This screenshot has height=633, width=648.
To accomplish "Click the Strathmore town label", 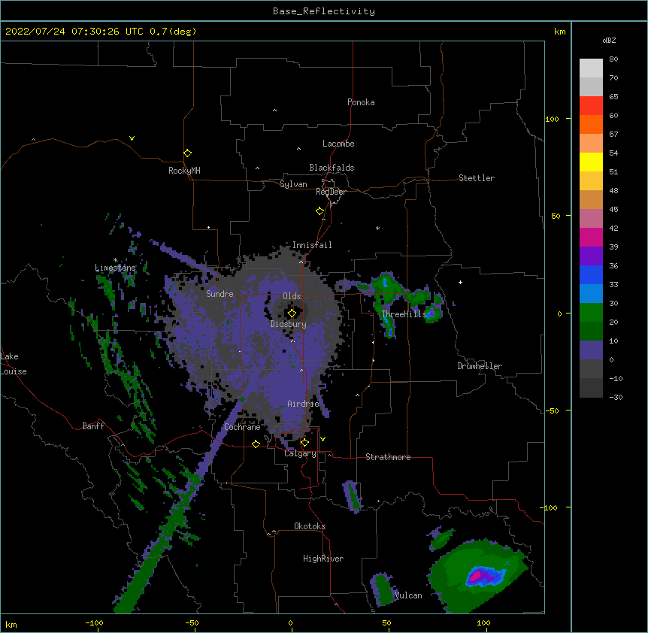I will 388,457.
